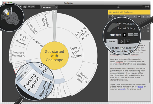The height and width of the screenshot is (104, 153).
Task: Click notes paragraph starting 'Once you understand'
Action: (128, 62)
